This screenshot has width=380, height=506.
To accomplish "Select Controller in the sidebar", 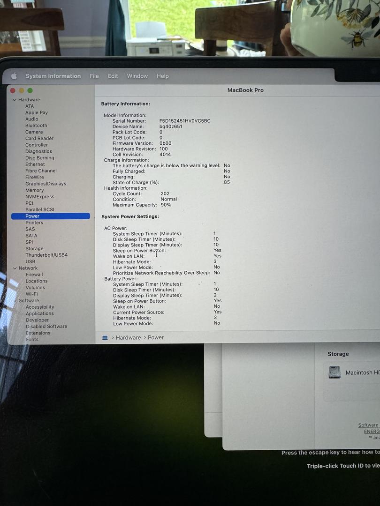I will 37,145.
